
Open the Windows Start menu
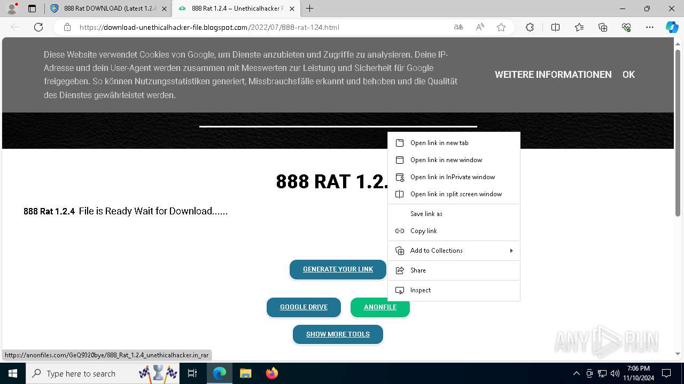(x=13, y=373)
